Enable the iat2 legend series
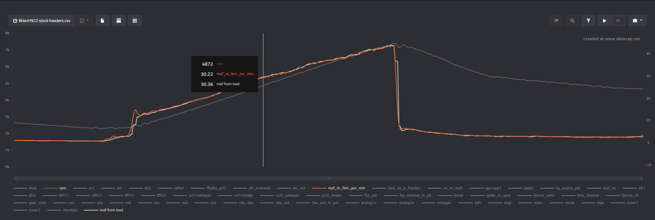This screenshot has height=220, width=655. tap(140, 188)
